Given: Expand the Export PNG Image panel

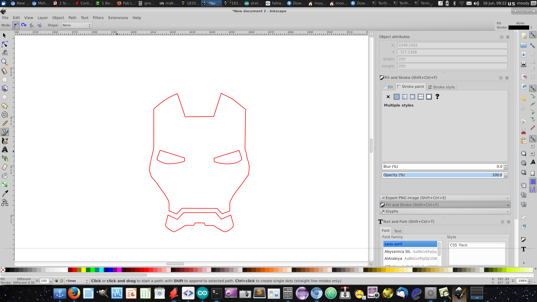Looking at the screenshot, I should coord(445,198).
